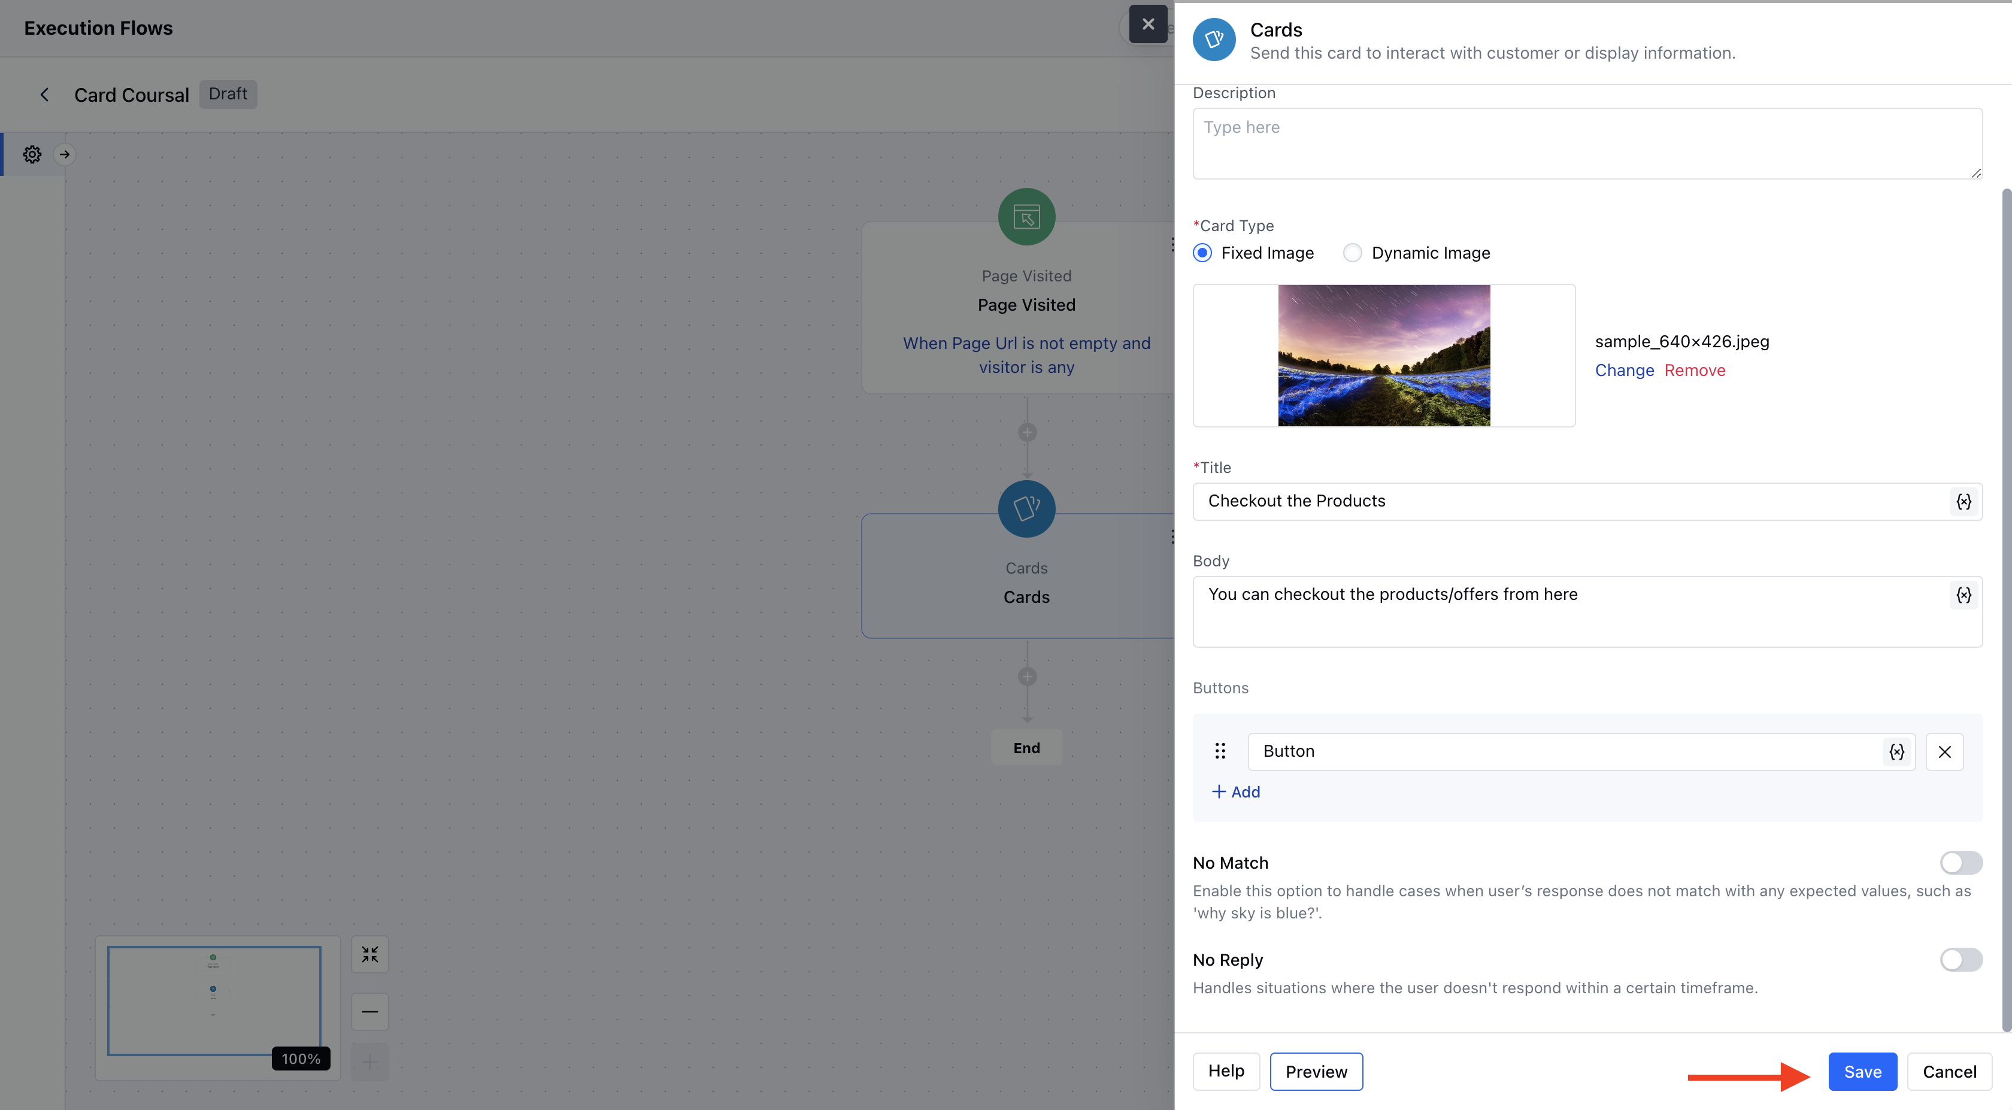Add another button with the Add link
This screenshot has width=2012, height=1110.
pos(1235,791)
